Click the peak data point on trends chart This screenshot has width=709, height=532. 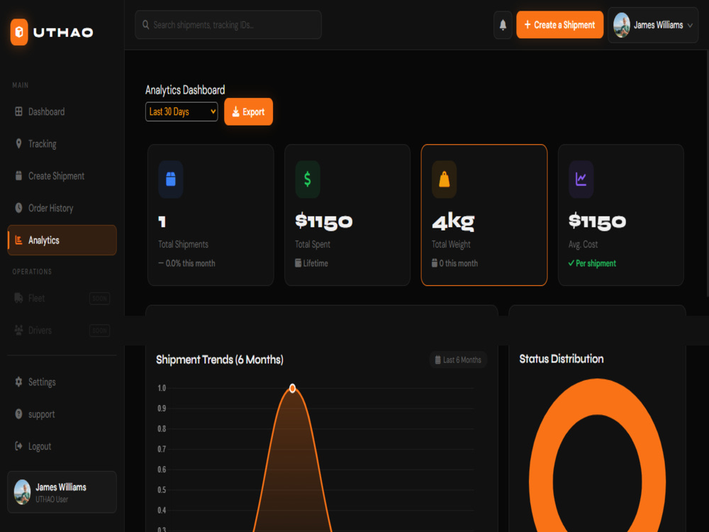click(293, 388)
